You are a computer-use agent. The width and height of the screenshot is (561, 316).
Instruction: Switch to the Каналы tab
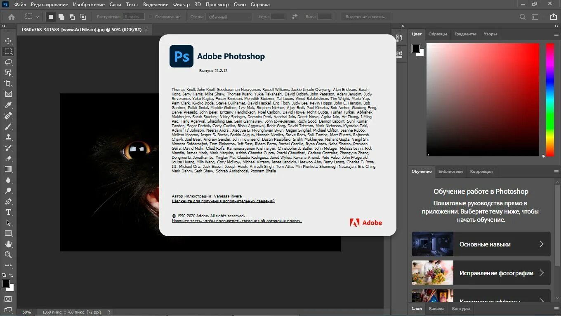tap(436, 308)
